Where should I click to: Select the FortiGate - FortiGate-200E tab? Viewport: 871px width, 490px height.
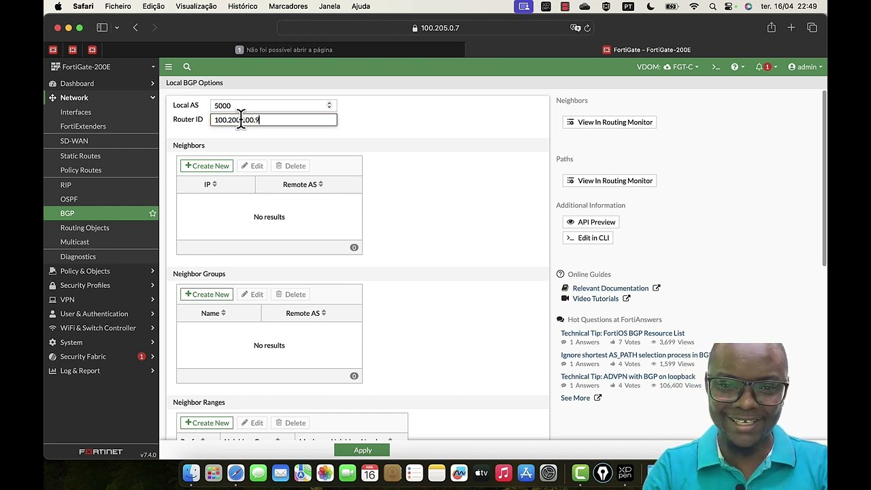[x=646, y=50]
